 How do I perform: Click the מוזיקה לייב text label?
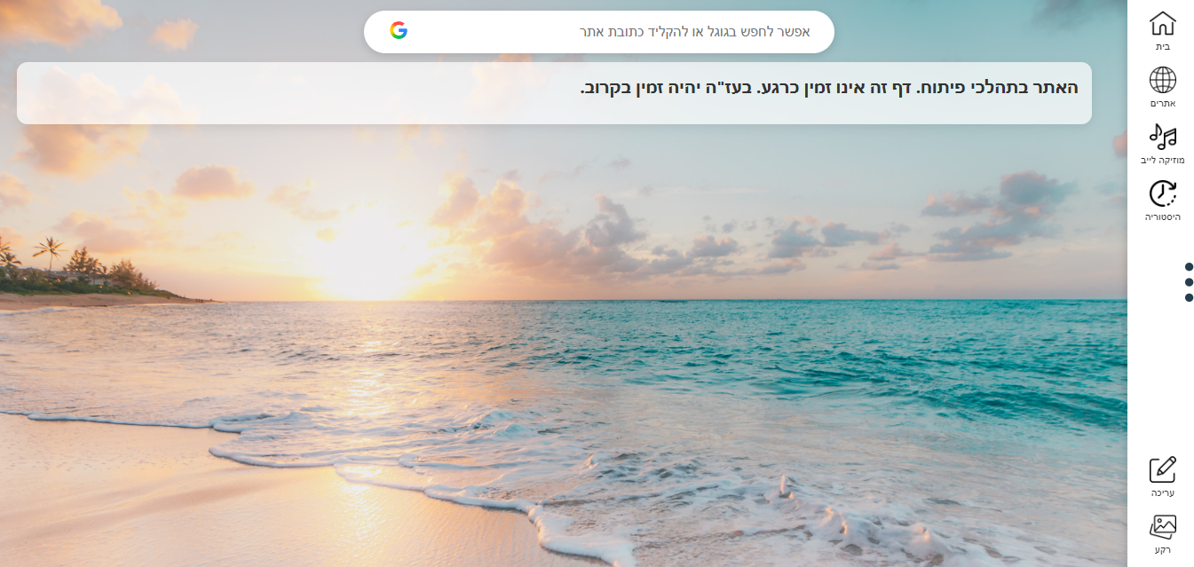click(x=1162, y=160)
